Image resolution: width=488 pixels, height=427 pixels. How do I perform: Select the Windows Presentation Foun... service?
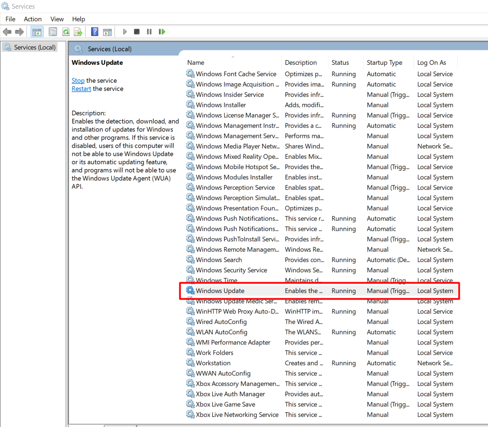pos(237,208)
